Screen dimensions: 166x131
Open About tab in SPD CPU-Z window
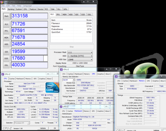tap(108, 74)
